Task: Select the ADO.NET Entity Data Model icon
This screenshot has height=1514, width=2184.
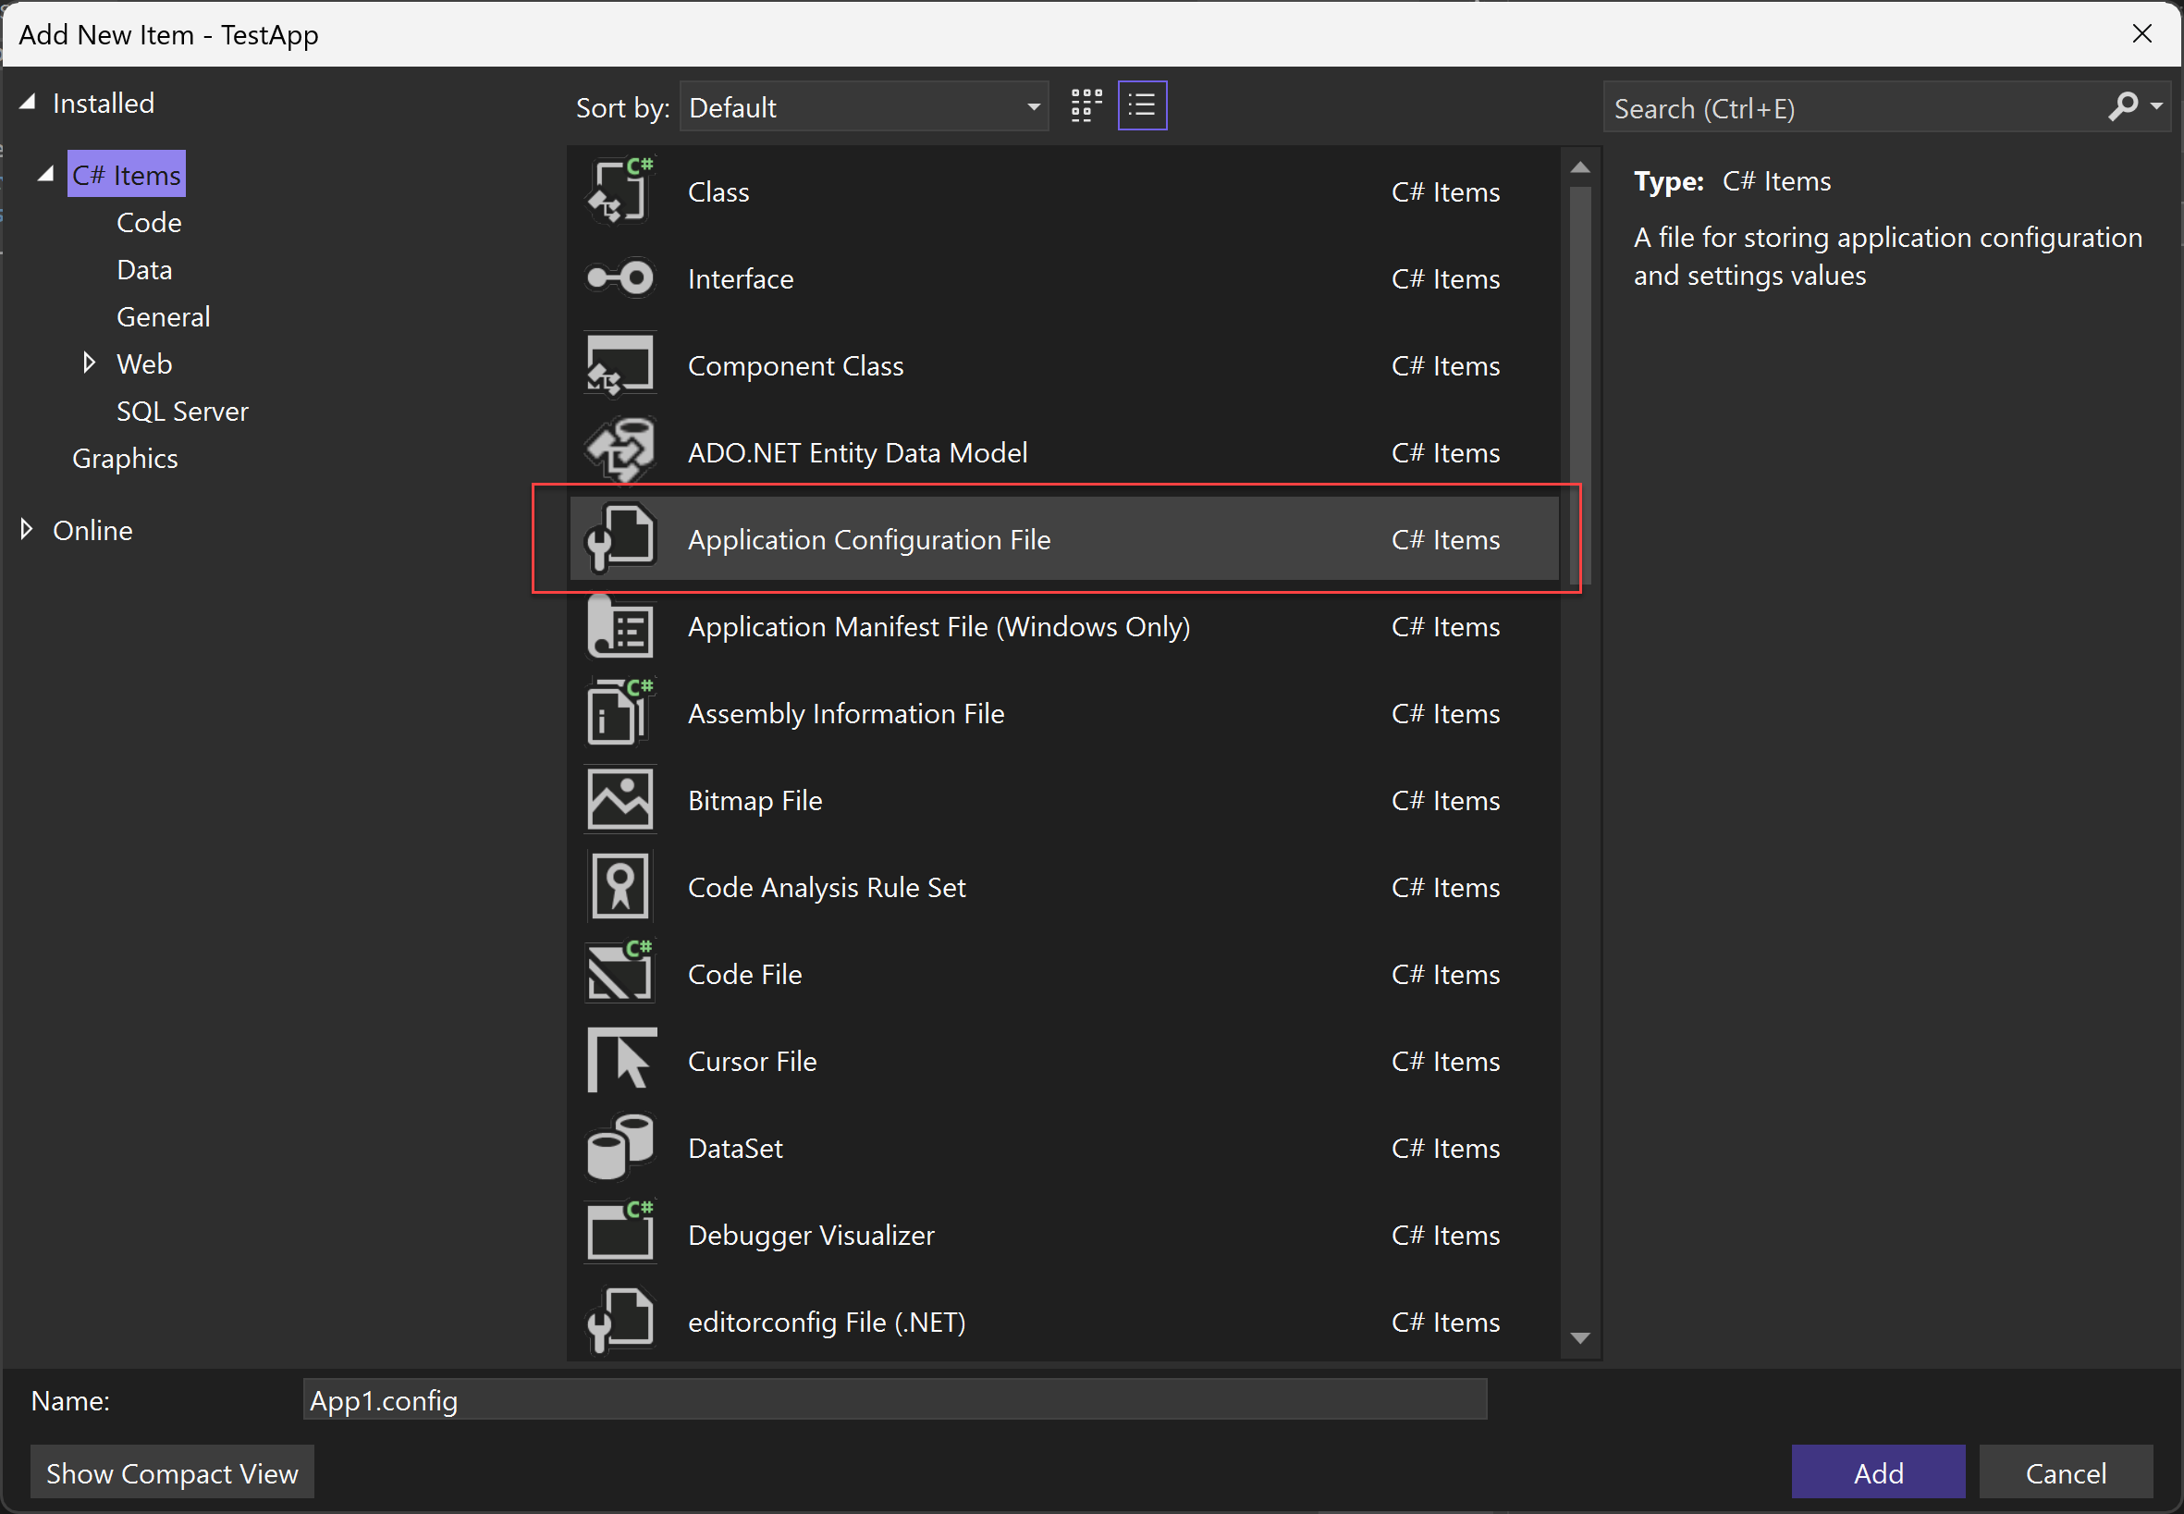Action: pos(620,451)
